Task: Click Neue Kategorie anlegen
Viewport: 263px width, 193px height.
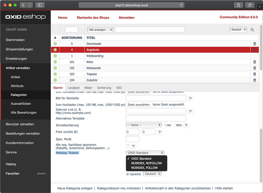Action: (x=75, y=188)
